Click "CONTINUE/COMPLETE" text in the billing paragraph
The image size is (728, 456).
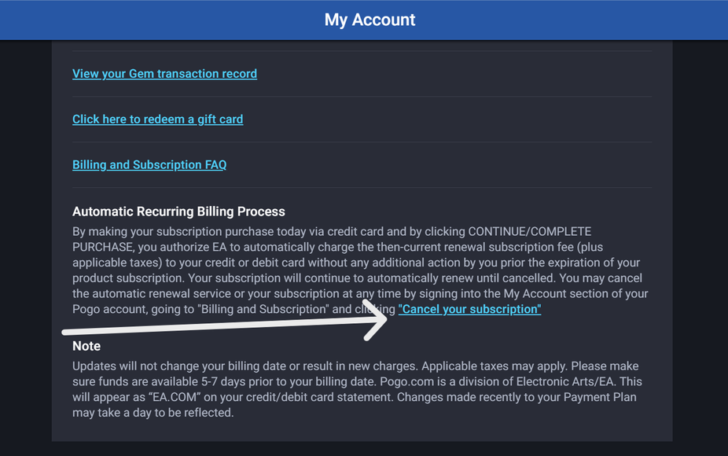click(529, 232)
